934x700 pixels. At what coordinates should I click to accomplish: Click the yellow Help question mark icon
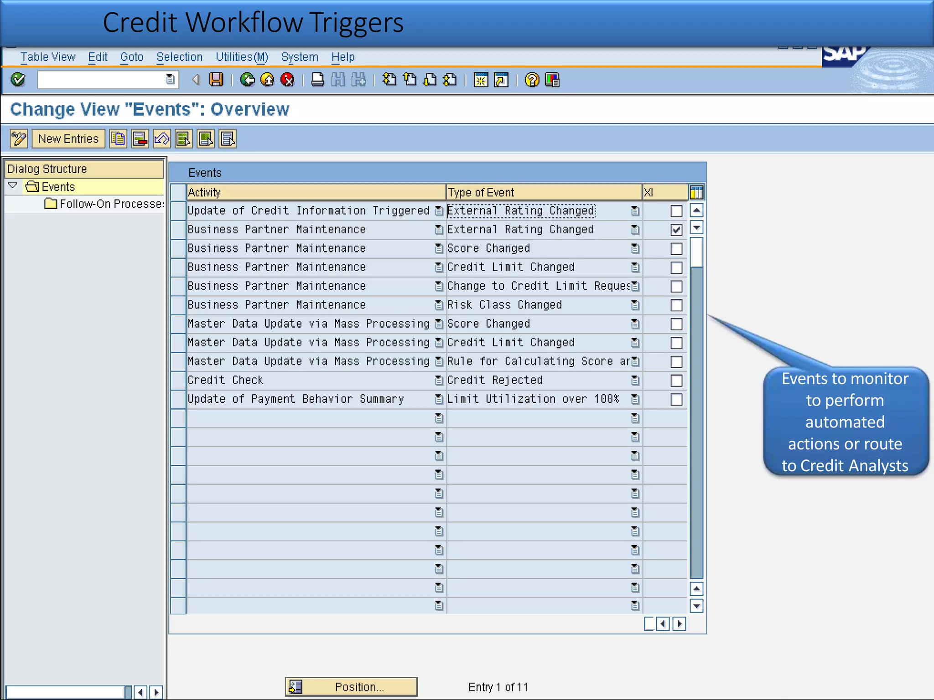[532, 80]
